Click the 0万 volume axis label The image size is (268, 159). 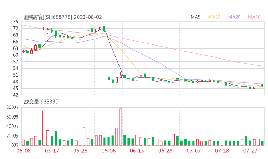tap(15, 145)
